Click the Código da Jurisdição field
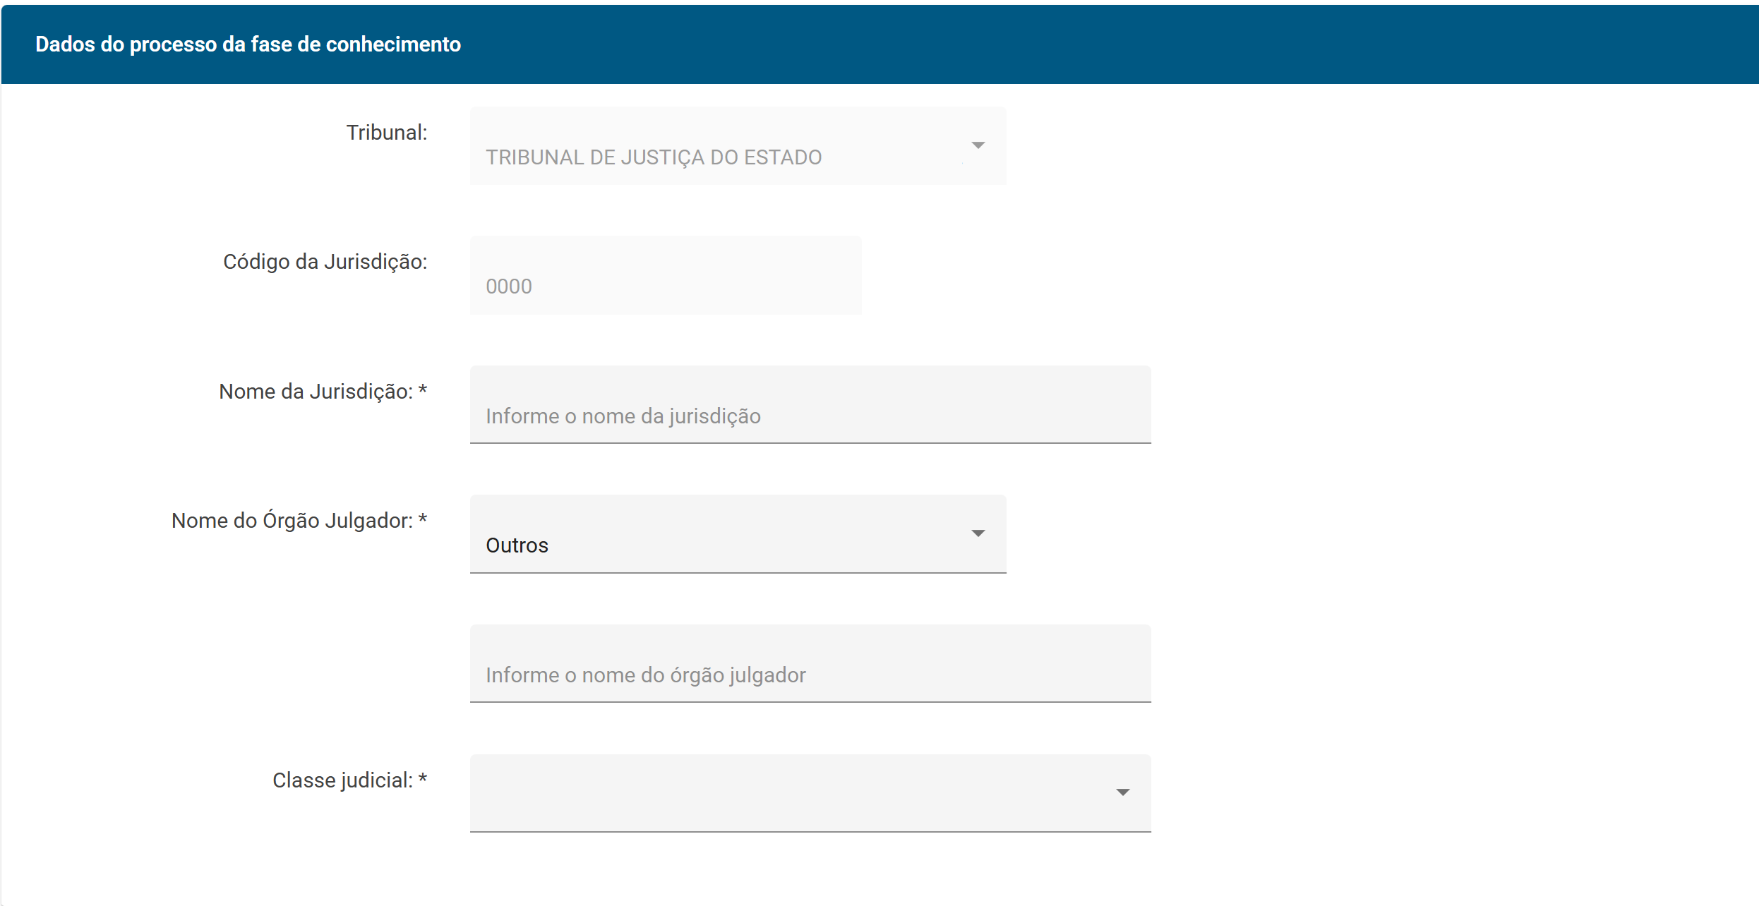Screen dimensions: 1759x906 click(x=666, y=275)
